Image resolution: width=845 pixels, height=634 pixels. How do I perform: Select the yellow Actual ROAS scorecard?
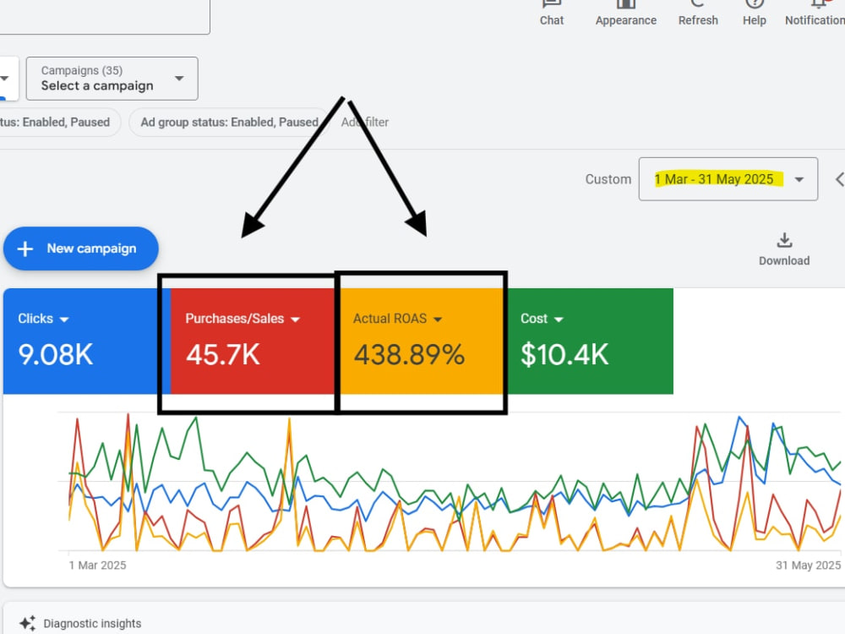[x=422, y=342]
